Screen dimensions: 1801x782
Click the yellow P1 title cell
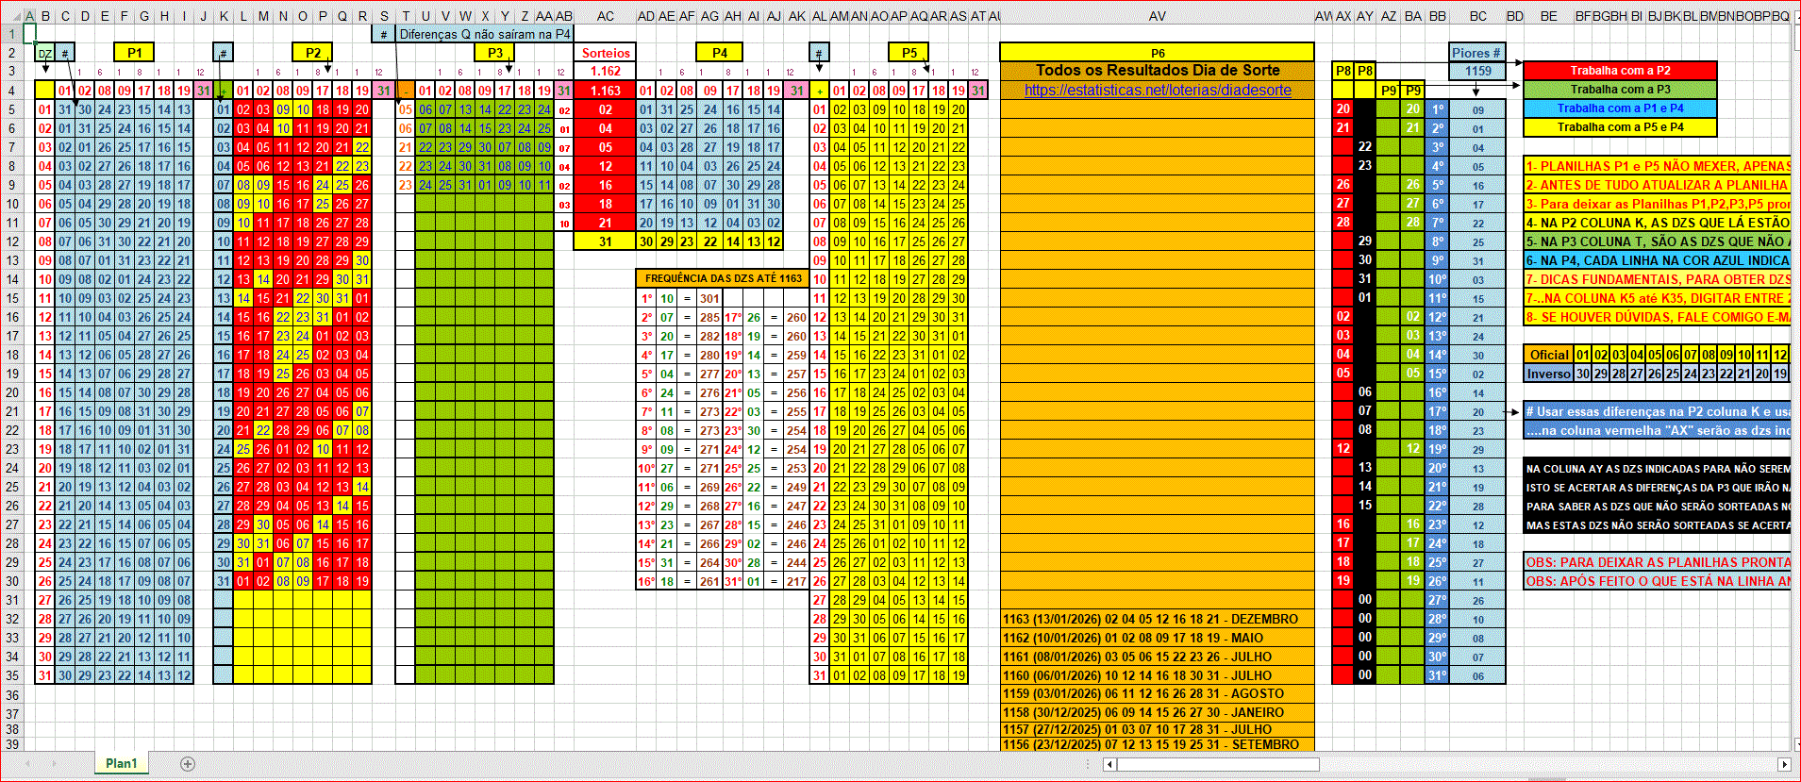pos(134,53)
